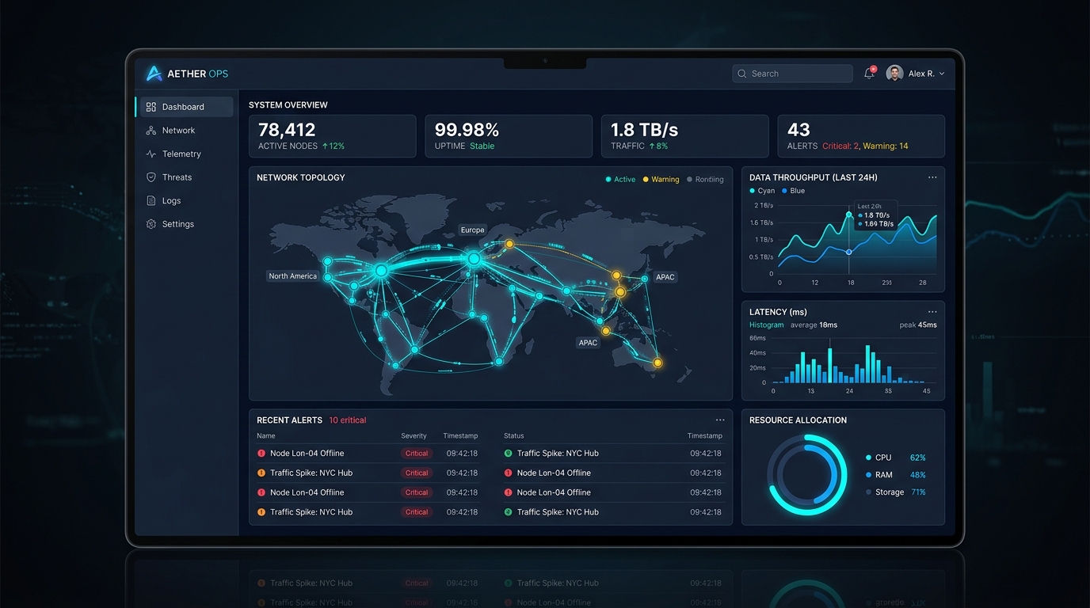Screen dimensions: 1090x608
Task: Toggle Cyan series in throughput legend
Action: (762, 191)
